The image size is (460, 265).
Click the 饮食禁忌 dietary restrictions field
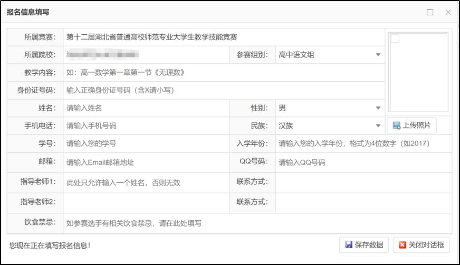(257, 223)
